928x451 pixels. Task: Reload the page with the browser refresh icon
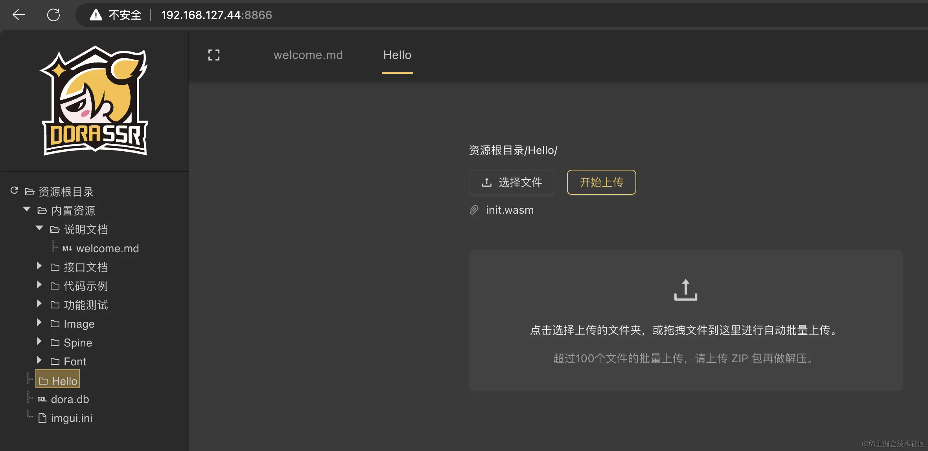pos(53,15)
